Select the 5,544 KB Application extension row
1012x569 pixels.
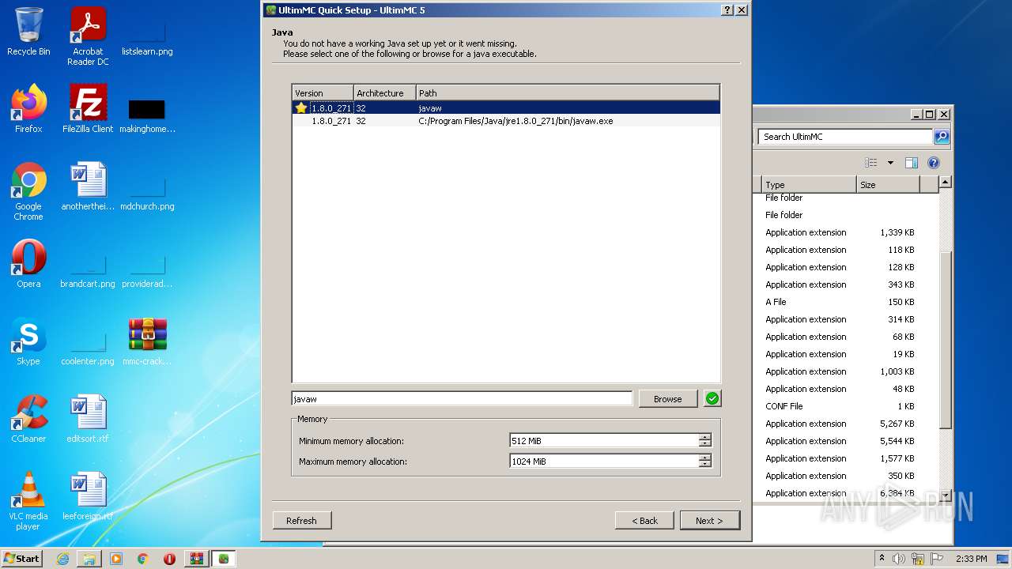(840, 441)
